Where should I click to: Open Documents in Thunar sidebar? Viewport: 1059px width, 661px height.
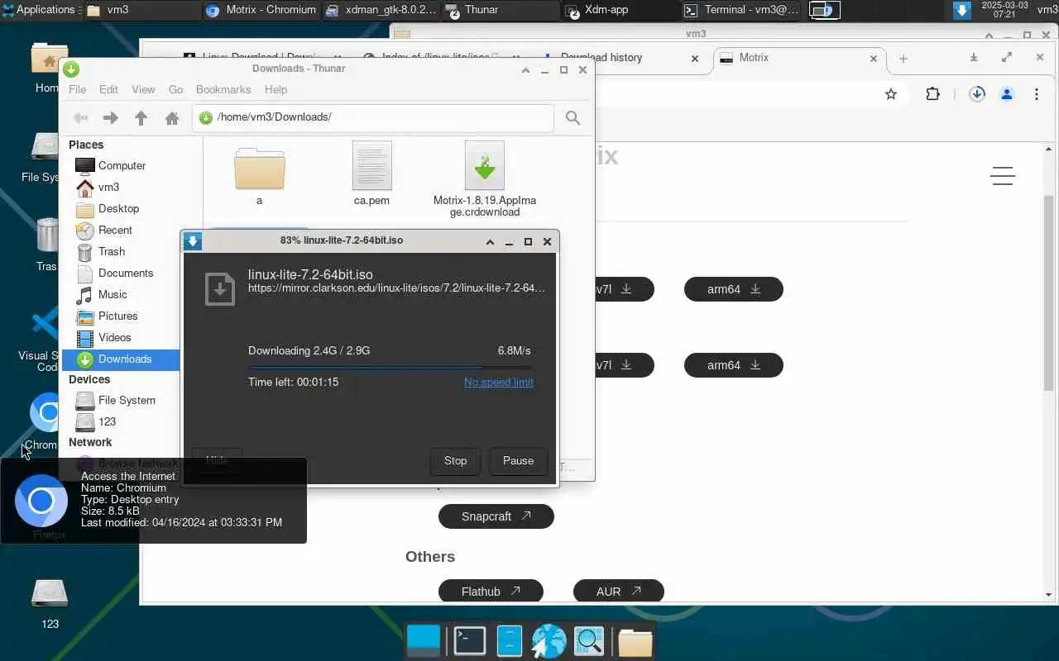(125, 273)
